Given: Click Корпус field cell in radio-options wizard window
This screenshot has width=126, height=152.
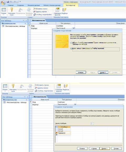Looking at the screenshot, I should point(43,28).
